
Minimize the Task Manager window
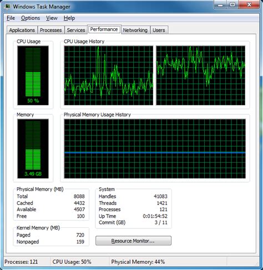click(x=220, y=4)
